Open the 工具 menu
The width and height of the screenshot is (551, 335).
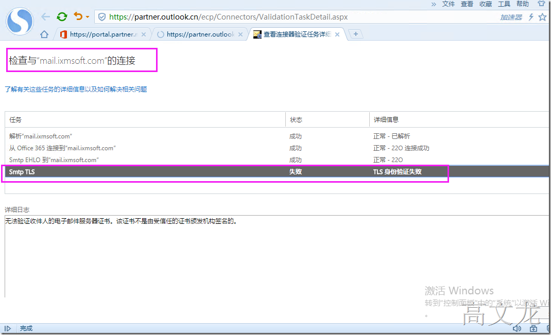[504, 4]
